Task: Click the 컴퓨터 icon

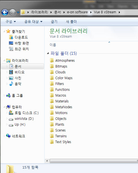Action: click(x=8, y=107)
